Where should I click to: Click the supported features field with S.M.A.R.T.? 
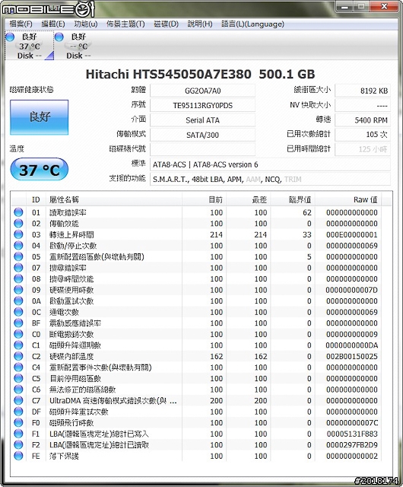click(270, 180)
